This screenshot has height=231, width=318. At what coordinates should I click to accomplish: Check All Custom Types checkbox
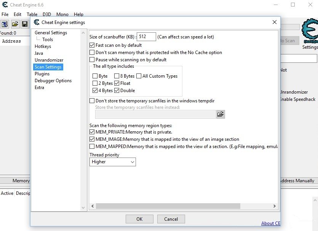(139, 76)
